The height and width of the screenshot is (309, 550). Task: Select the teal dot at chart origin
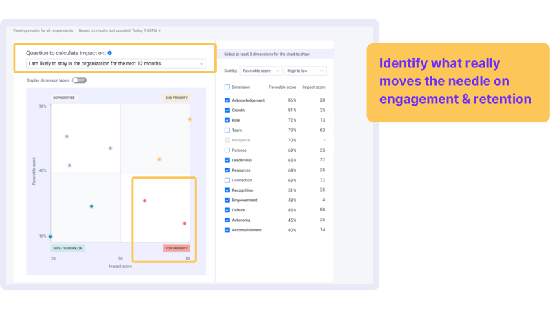[50, 236]
